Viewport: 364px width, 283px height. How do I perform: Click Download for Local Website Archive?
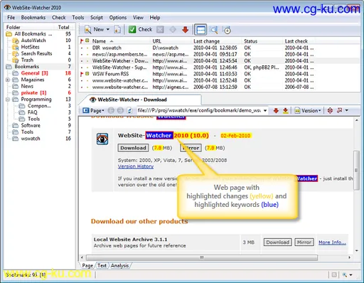[x=277, y=242]
